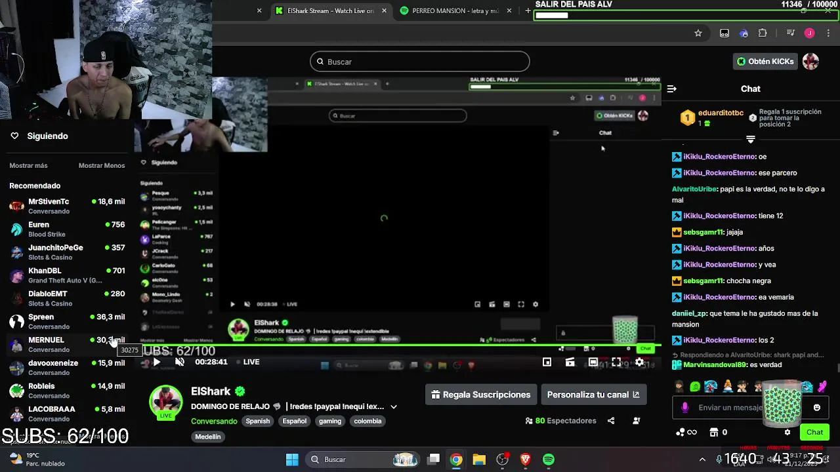
Task: Open MrStivenTc channel
Action: 67,206
